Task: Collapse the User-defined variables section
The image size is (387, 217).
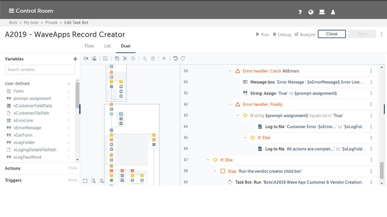Action: pos(69,83)
